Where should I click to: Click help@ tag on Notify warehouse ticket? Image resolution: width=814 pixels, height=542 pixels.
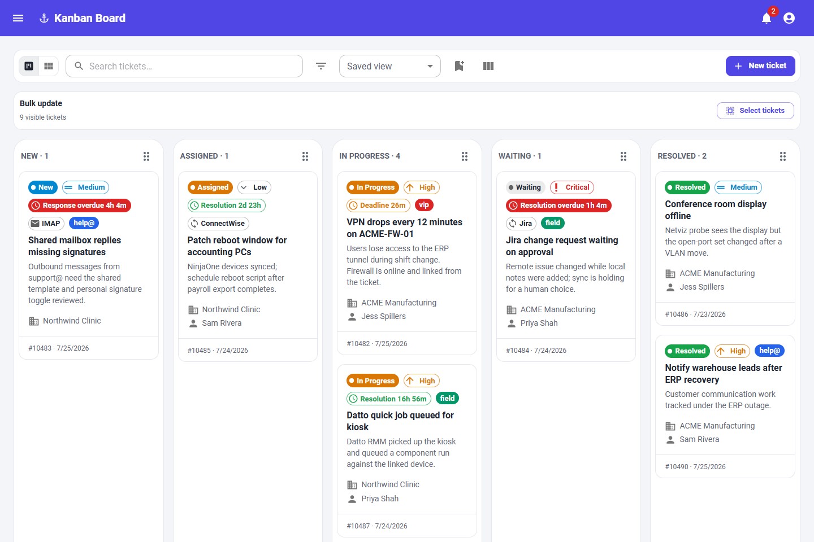point(770,351)
